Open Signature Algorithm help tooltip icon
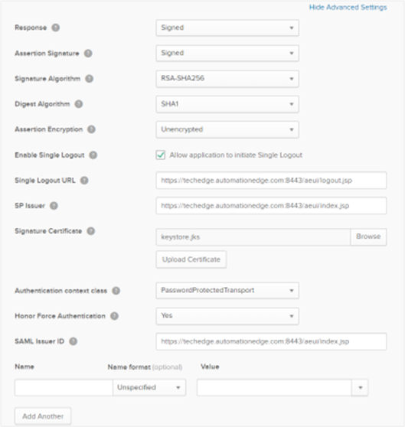The image size is (405, 427). click(x=90, y=79)
